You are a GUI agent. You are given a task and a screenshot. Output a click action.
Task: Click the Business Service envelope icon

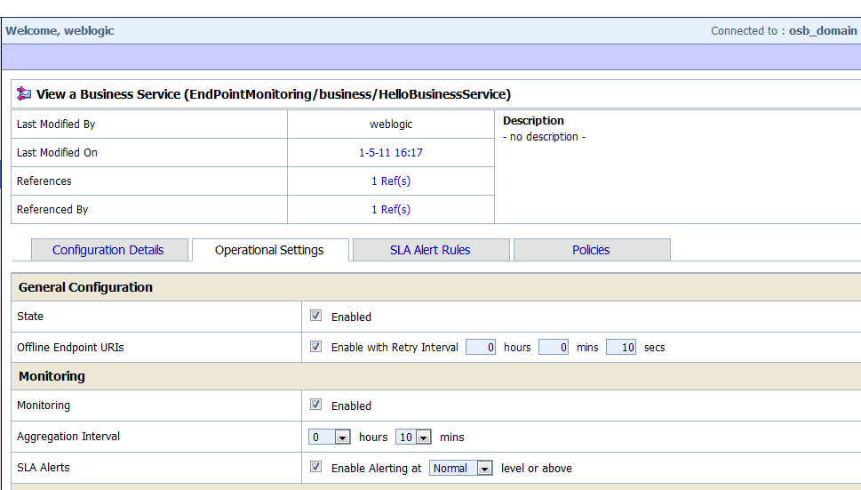tap(24, 94)
